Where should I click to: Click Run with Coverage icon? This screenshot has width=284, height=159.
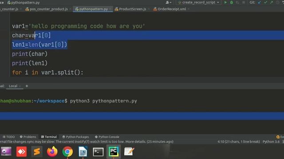point(238,3)
